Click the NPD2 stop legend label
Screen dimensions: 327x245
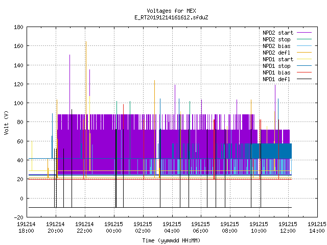pos(276,39)
